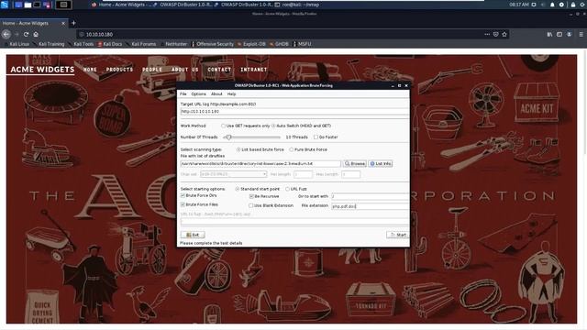This screenshot has height=330, width=587.
Task: Open the Kali Docs bookmark
Action: coord(110,44)
